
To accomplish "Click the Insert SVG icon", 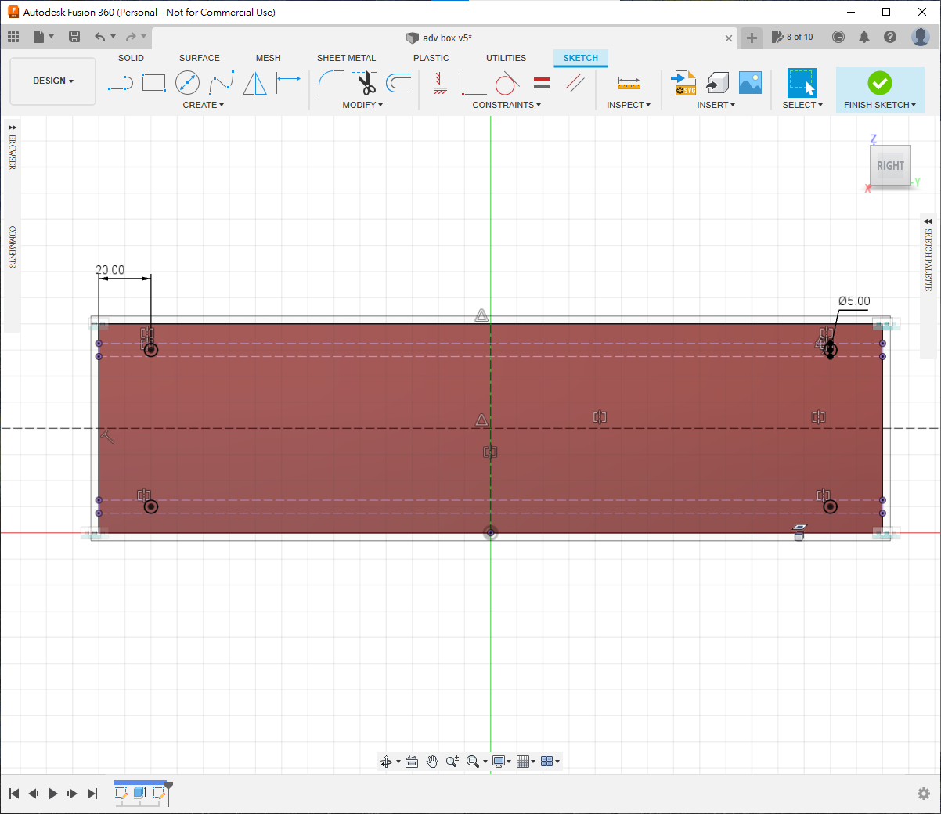I will [683, 83].
